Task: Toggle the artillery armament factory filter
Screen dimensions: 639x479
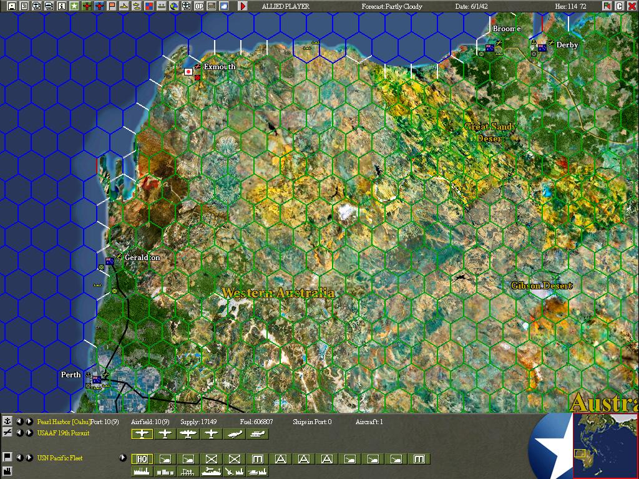Action: [235, 472]
